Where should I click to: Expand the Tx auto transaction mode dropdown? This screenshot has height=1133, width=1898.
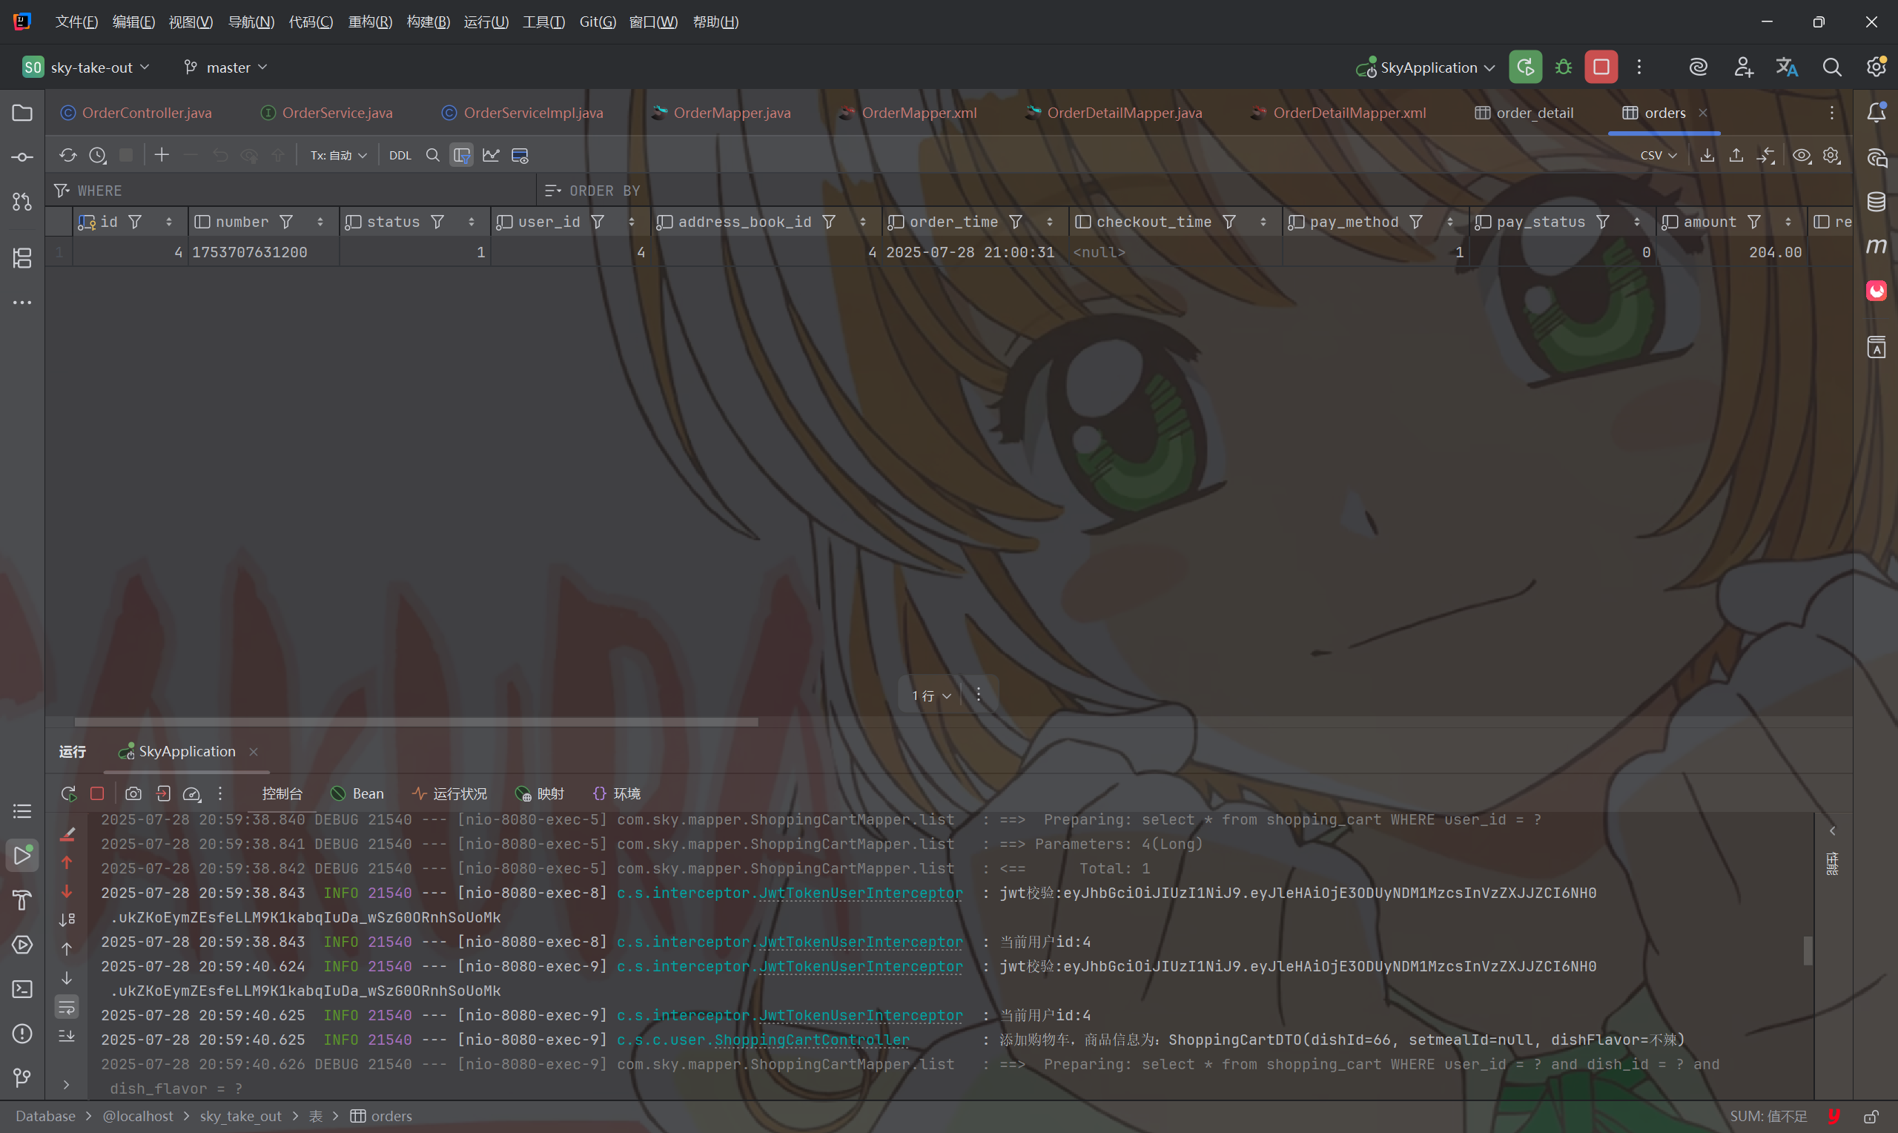pyautogui.click(x=339, y=156)
